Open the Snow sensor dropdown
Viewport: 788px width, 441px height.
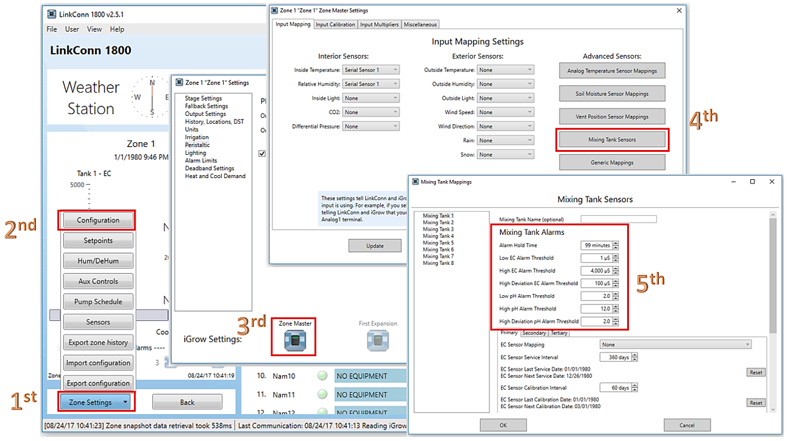(505, 155)
